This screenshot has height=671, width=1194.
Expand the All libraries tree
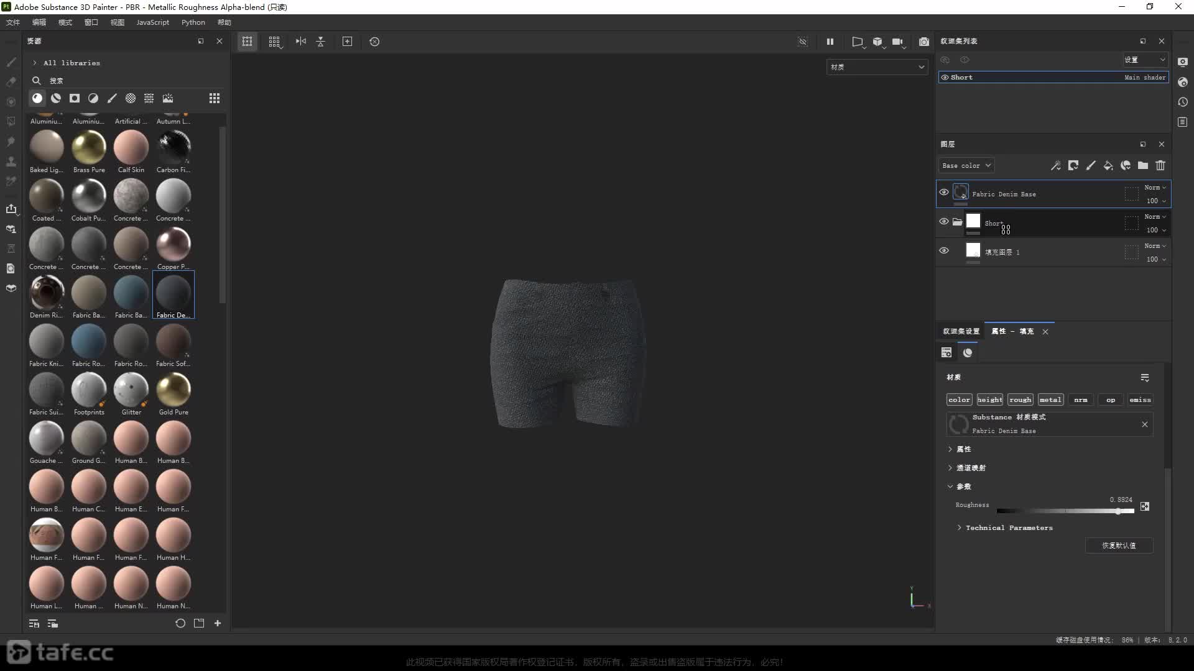click(x=35, y=63)
